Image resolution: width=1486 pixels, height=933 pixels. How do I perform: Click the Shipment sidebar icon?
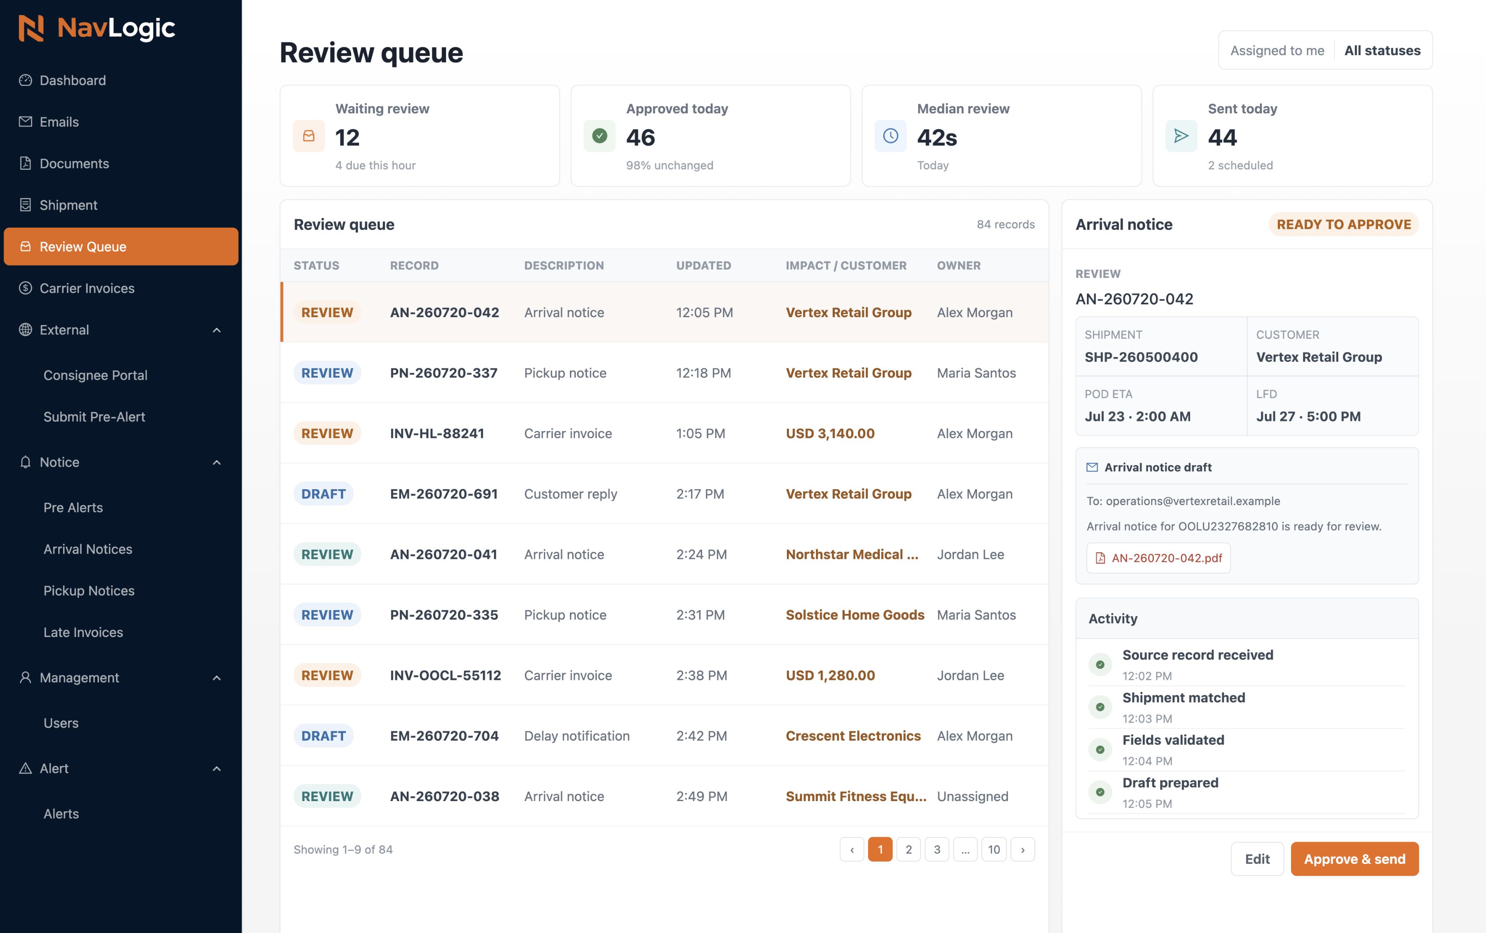(x=25, y=205)
